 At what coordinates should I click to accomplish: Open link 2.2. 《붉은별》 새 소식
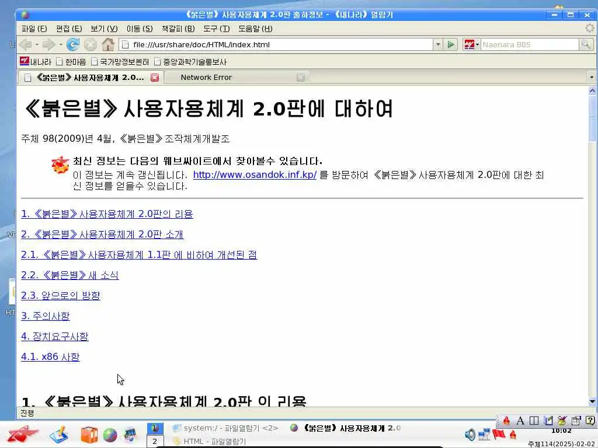(70, 275)
